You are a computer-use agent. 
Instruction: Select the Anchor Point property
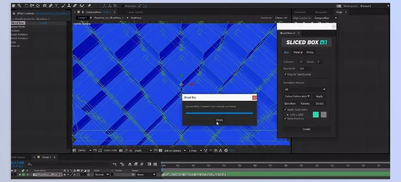[x=18, y=27]
